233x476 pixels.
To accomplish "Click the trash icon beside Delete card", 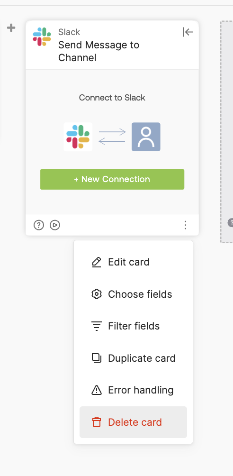I will pyautogui.click(x=97, y=422).
